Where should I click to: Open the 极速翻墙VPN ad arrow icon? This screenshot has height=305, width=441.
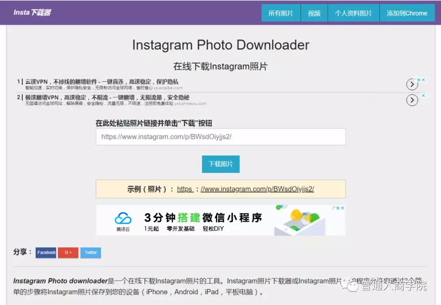412,100
